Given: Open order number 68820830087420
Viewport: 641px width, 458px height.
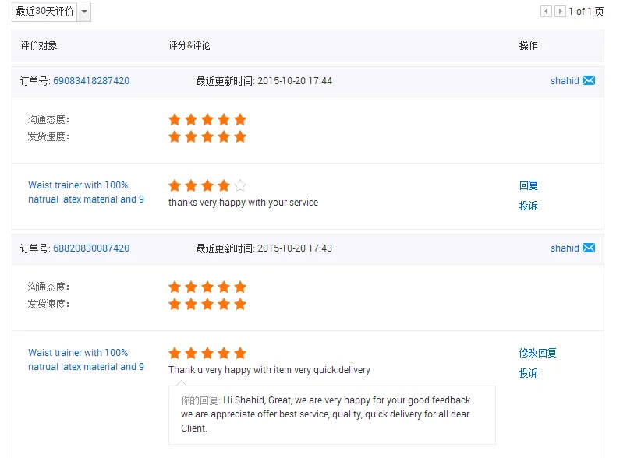Looking at the screenshot, I should coord(91,248).
